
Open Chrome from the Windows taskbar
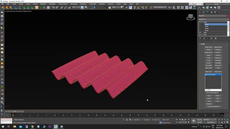coord(32,126)
